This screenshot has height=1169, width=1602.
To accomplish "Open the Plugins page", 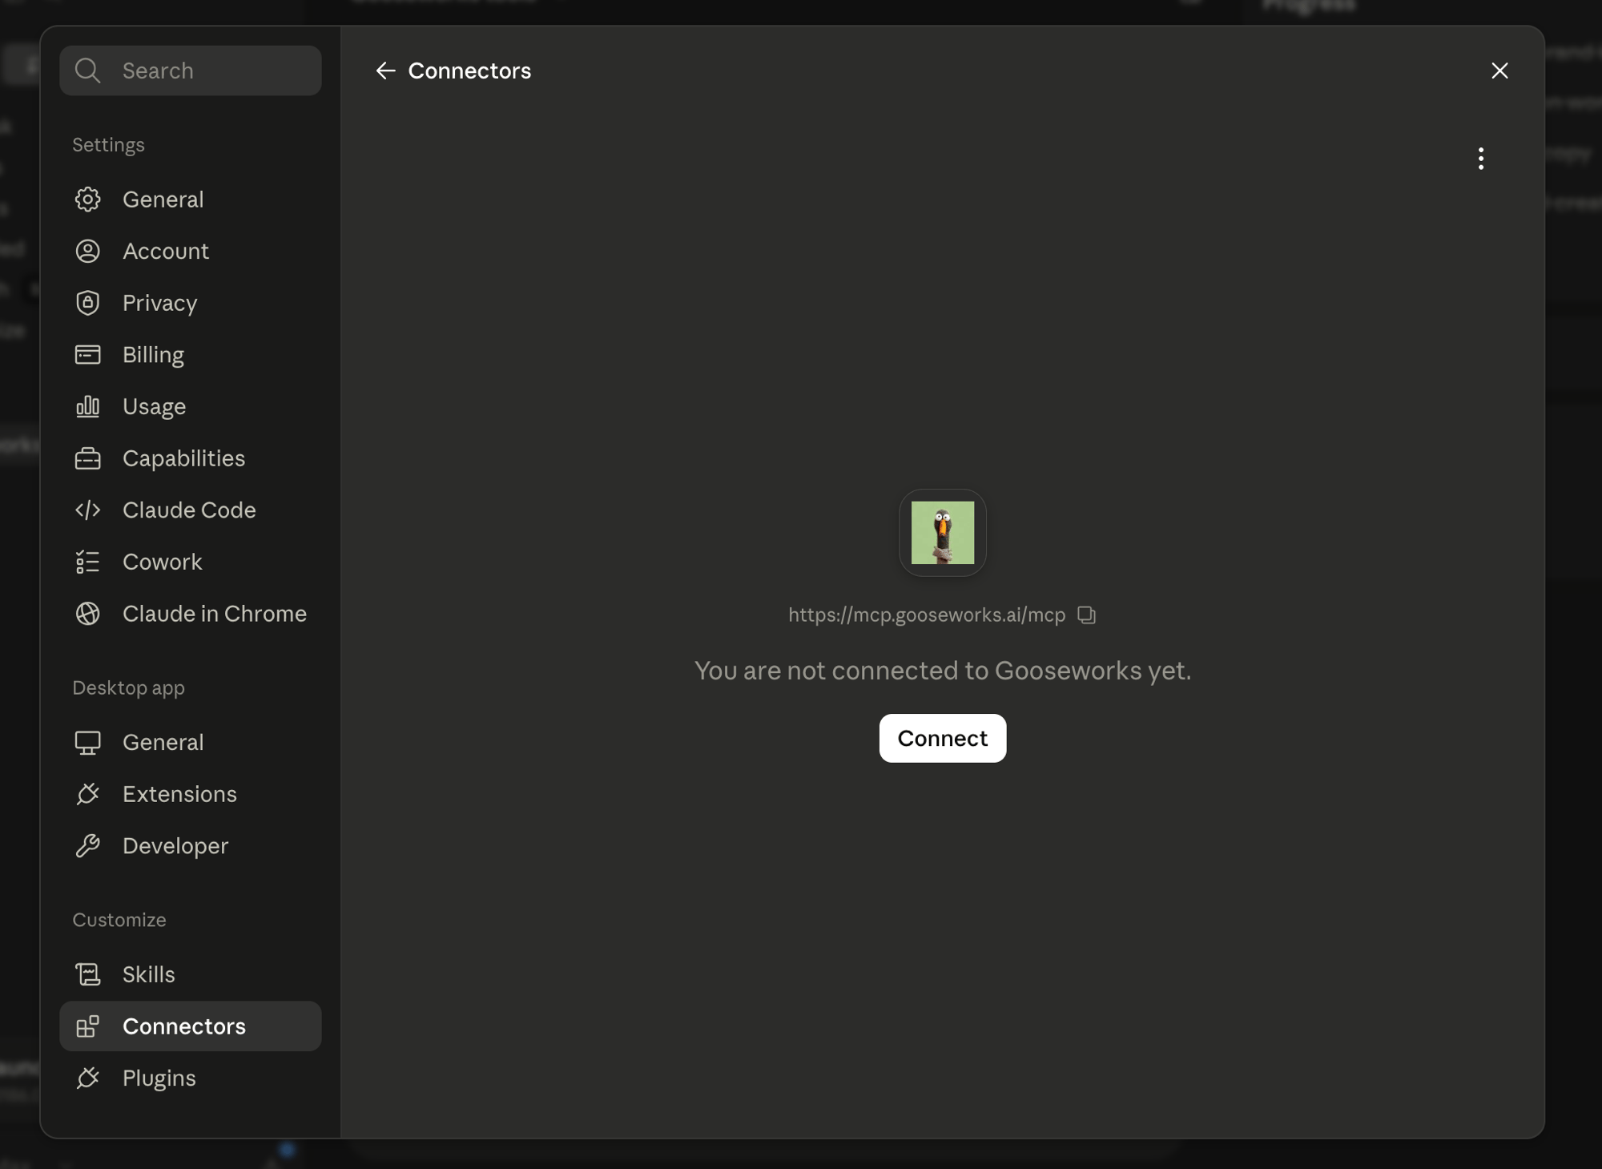I will pyautogui.click(x=191, y=1078).
